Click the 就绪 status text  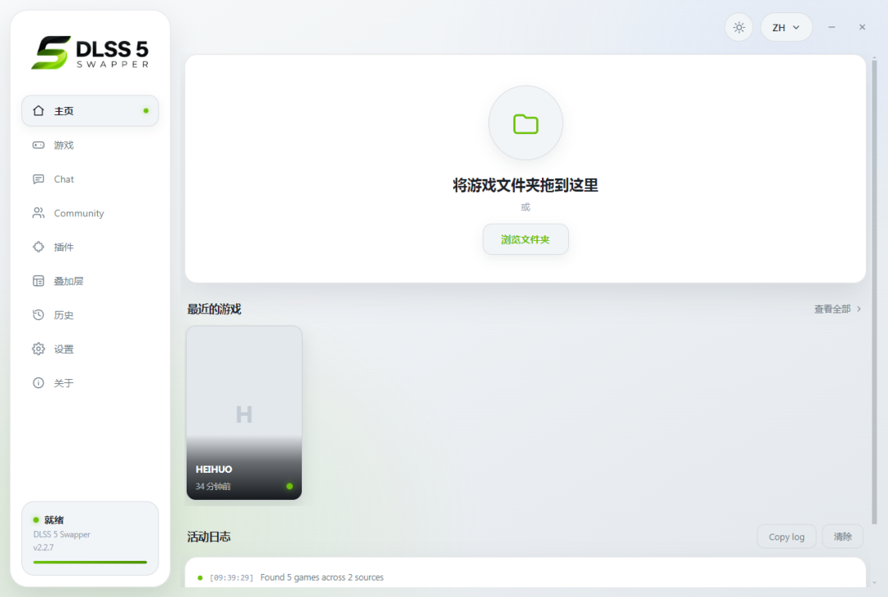[x=53, y=520]
